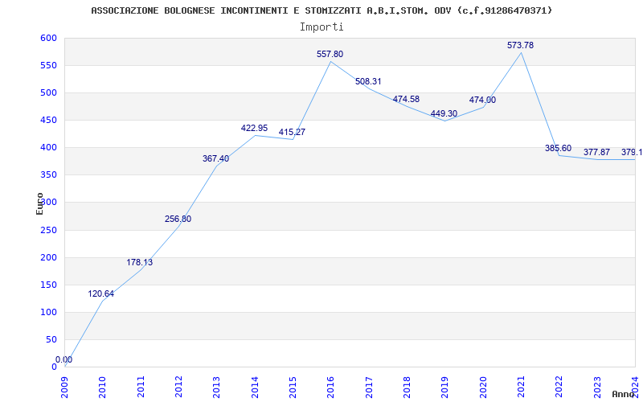Click the 2019 x-axis year label
643x402 pixels.
tap(445, 387)
